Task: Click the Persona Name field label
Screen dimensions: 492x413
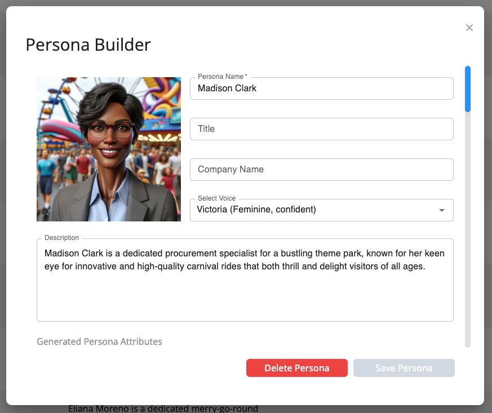Action: pyautogui.click(x=221, y=77)
